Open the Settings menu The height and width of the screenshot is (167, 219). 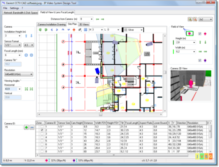pyautogui.click(x=15, y=8)
